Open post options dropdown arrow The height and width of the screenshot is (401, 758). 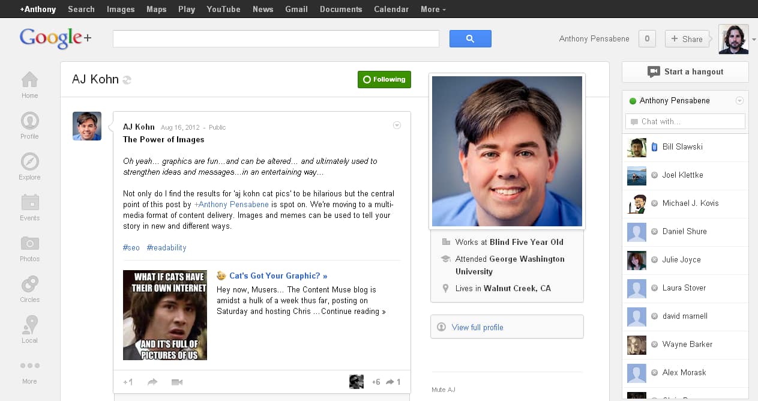point(397,125)
